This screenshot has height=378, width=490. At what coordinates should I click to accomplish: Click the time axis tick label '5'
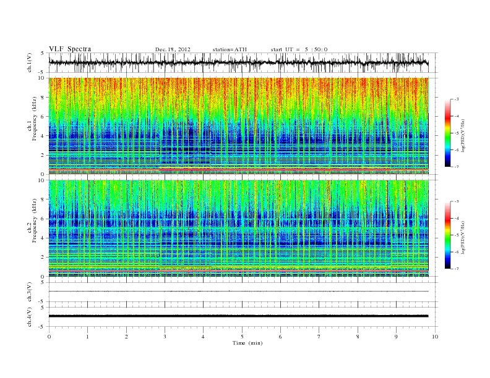[242, 337]
